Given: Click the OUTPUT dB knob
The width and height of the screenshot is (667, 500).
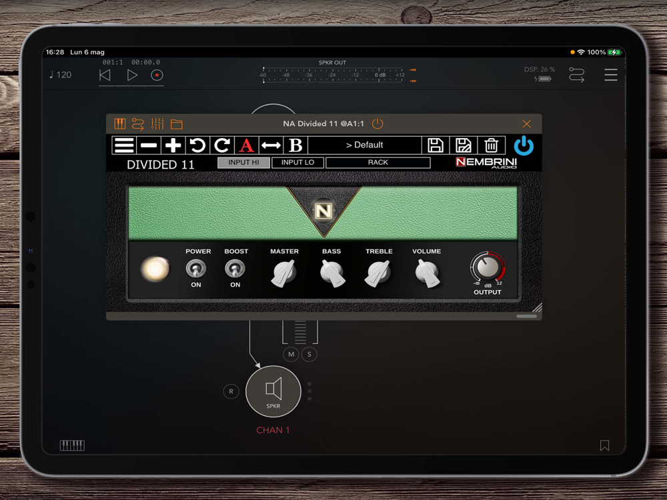Looking at the screenshot, I should [x=487, y=267].
